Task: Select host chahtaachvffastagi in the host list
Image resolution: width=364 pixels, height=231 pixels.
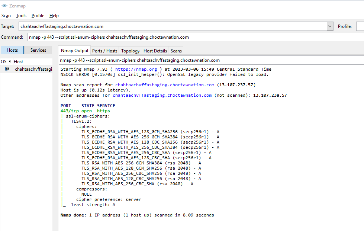Action: [x=26, y=69]
